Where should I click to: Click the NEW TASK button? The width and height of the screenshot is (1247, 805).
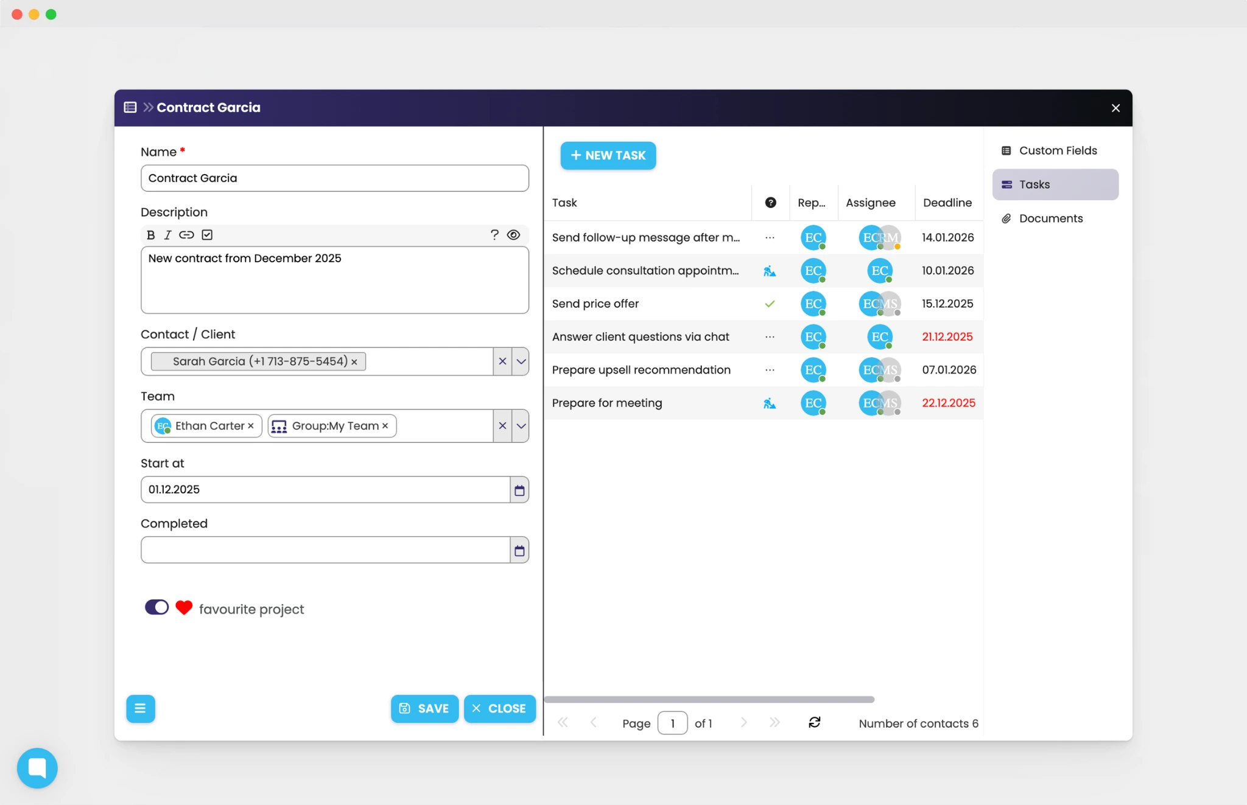coord(608,155)
